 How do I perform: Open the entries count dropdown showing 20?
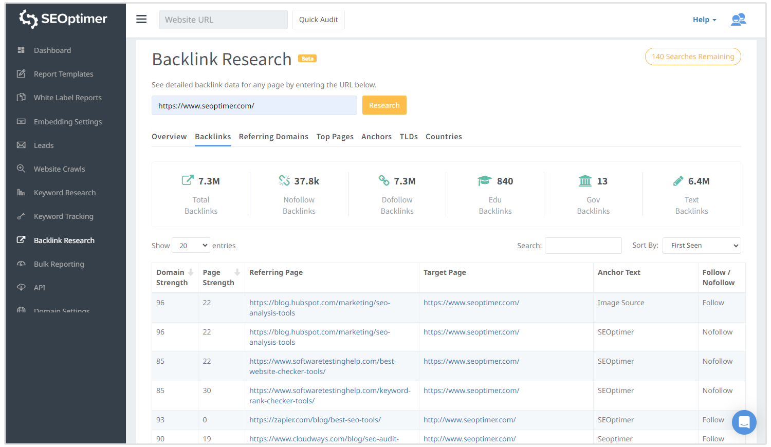191,245
